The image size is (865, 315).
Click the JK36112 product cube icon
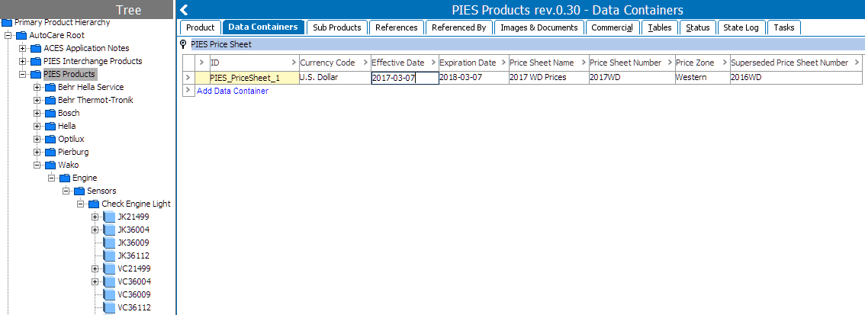coord(108,256)
